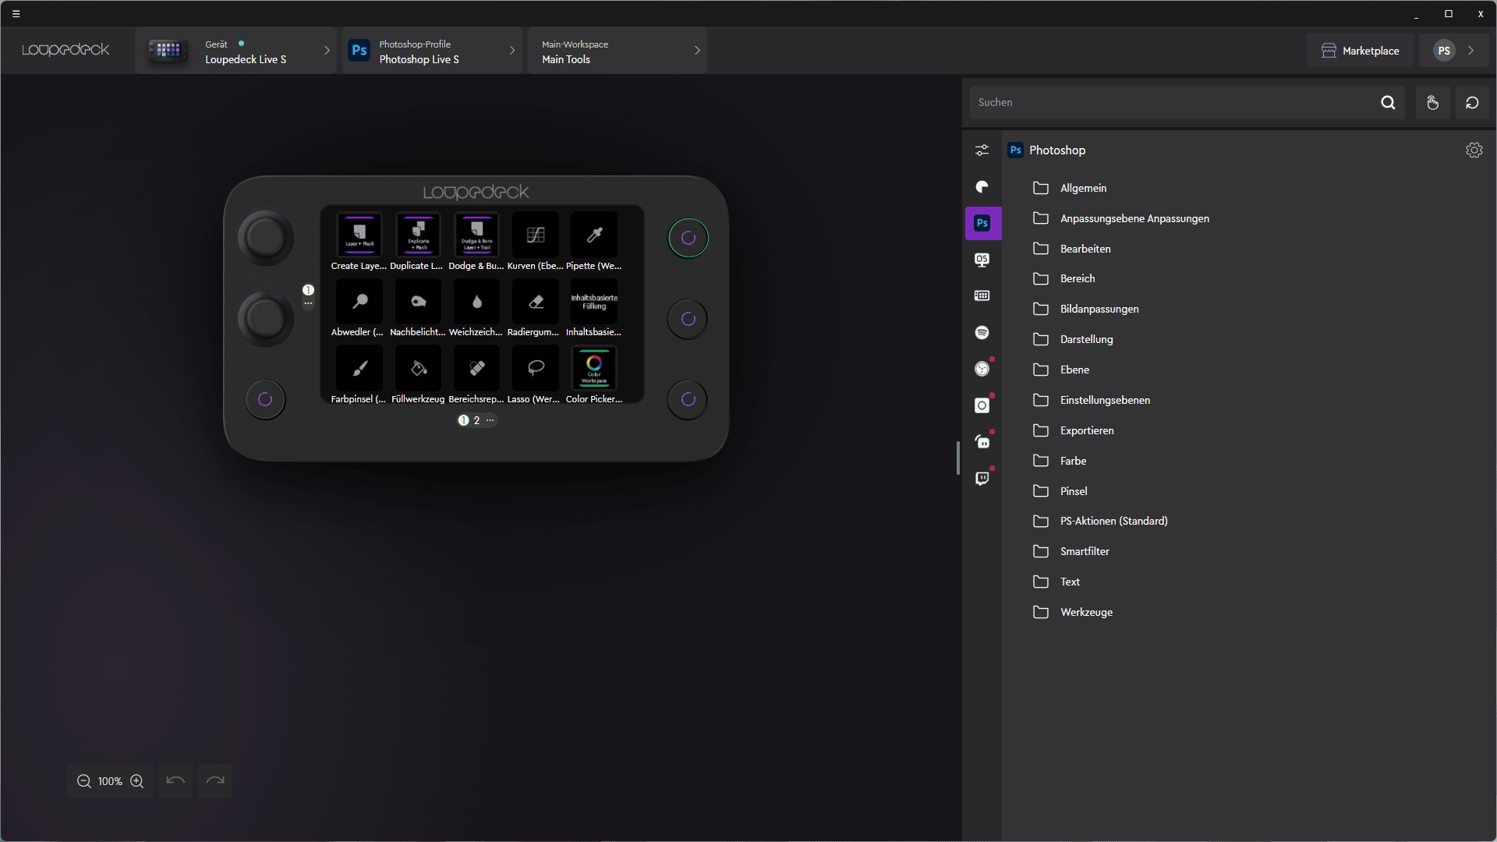This screenshot has height=842, width=1497.
Task: Click the Pipette eyedropper button on device
Action: 594,235
